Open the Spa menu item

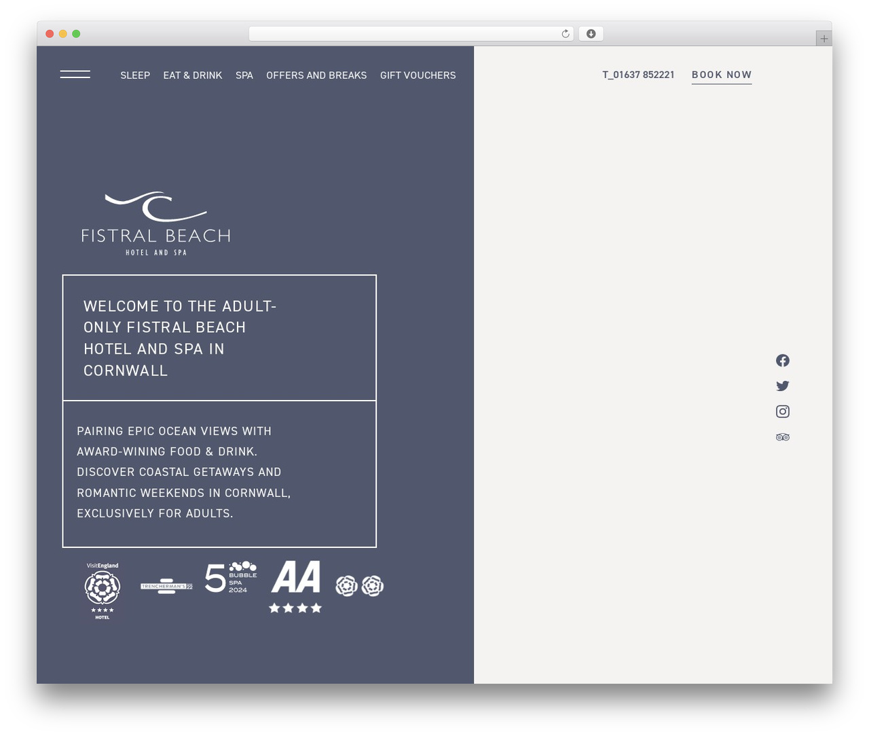(244, 75)
